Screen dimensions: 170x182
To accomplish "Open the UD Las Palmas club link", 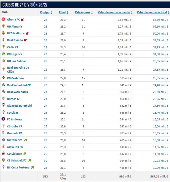I will [x=17, y=61].
